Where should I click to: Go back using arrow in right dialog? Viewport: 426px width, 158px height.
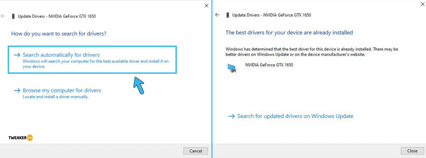click(x=217, y=15)
